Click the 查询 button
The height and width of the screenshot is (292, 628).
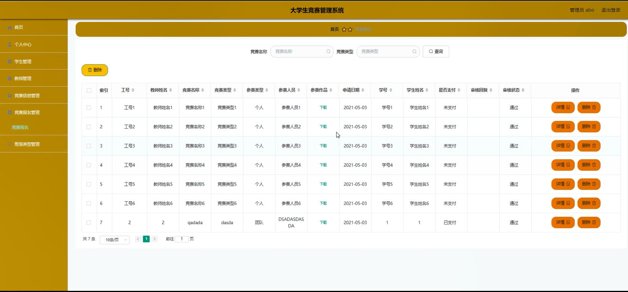[436, 52]
